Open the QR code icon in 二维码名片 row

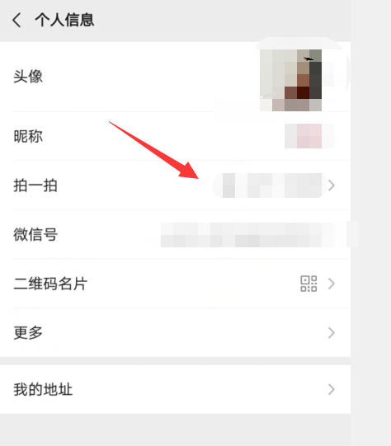[309, 284]
